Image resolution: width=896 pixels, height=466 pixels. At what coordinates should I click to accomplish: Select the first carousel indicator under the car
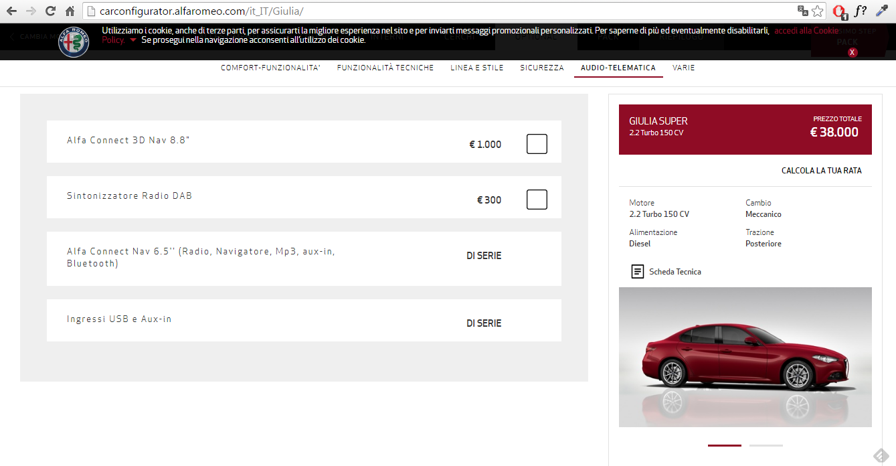point(725,445)
